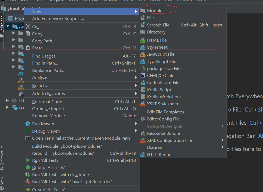Click the Debug Maven gear icon

pos(28,131)
